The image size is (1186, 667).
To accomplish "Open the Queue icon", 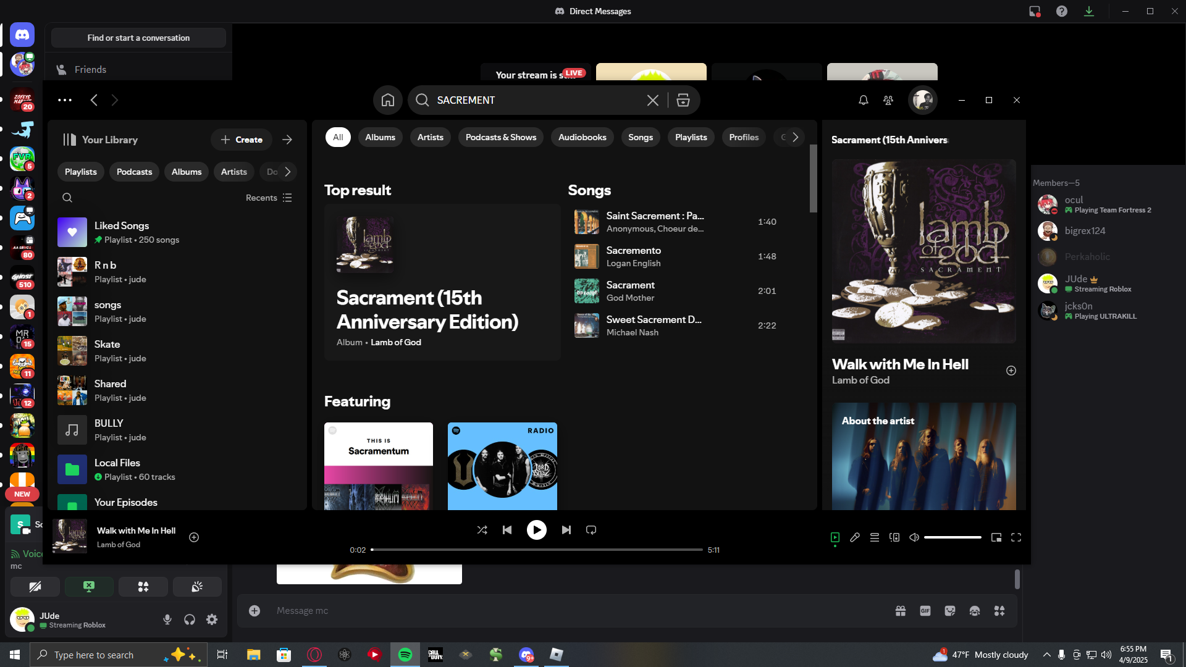I will click(875, 537).
